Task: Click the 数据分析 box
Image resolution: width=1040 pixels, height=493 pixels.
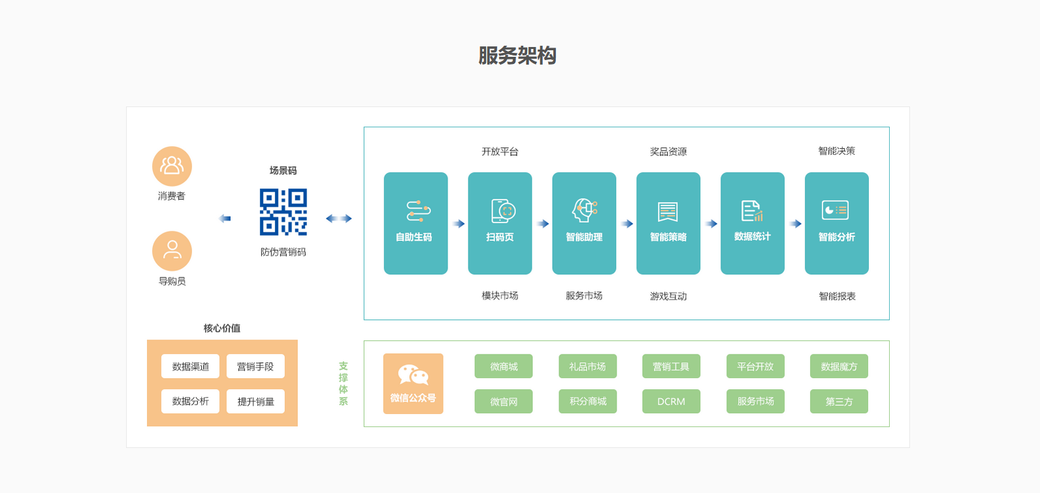Action: coord(190,402)
